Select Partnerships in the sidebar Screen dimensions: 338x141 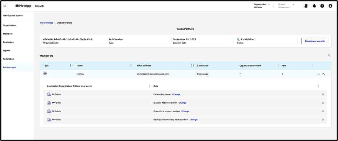click(9, 67)
